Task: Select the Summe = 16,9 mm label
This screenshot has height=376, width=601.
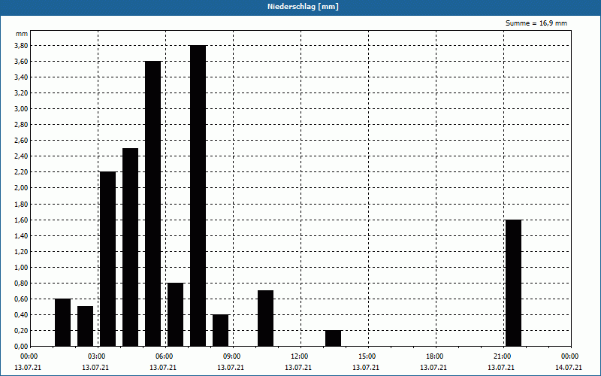Action: click(536, 23)
